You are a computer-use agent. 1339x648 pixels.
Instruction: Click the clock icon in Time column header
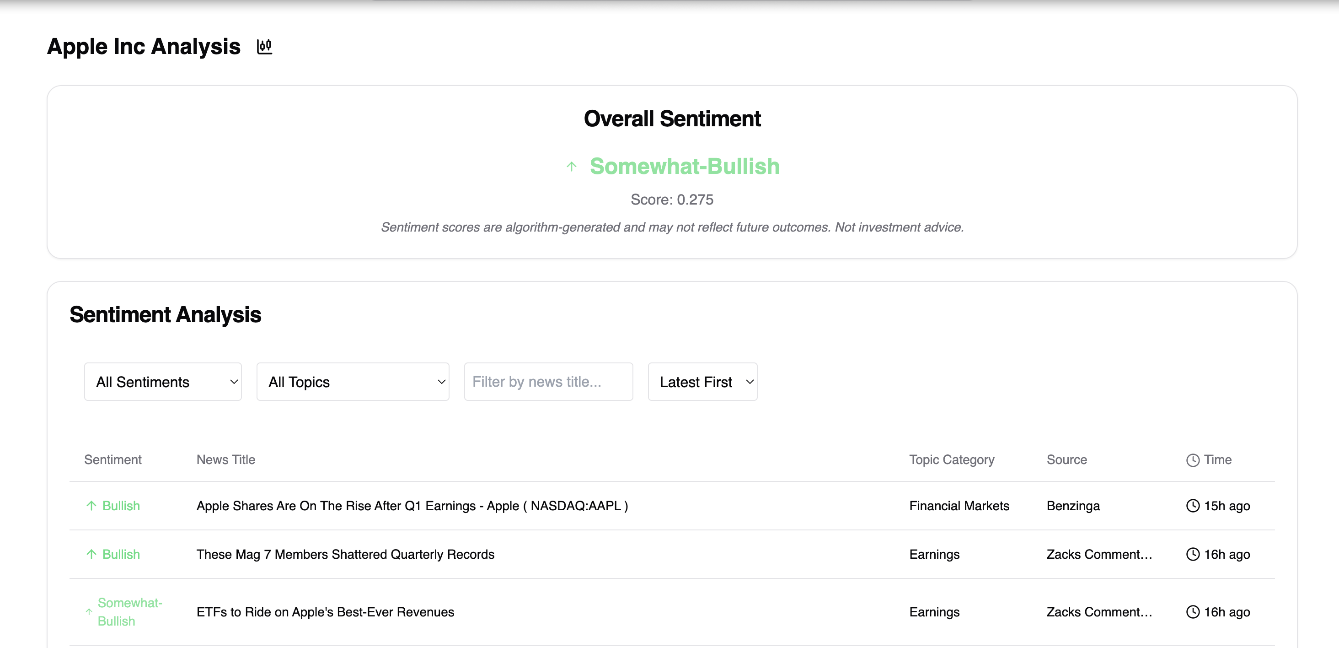tap(1192, 460)
